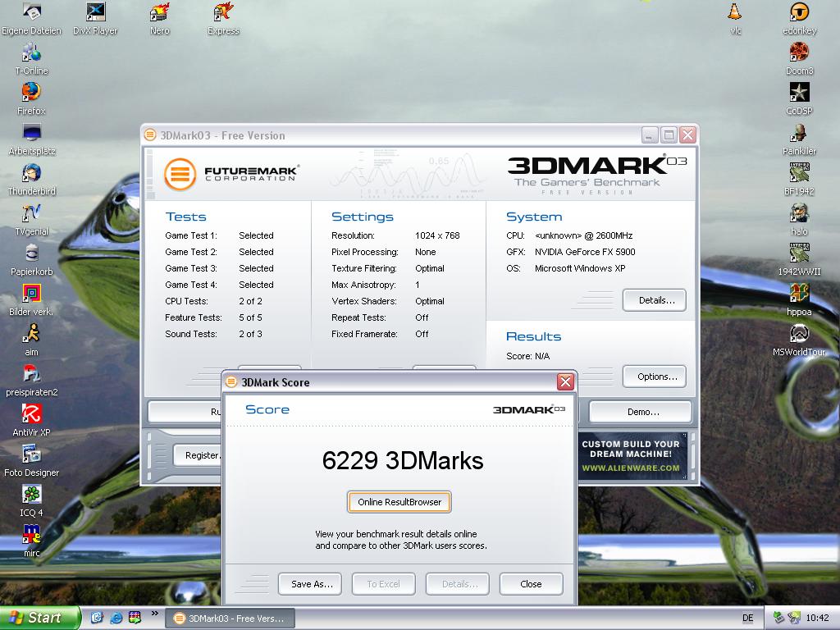Select the TVgenial desktop icon
This screenshot has height=630, width=840.
click(32, 220)
